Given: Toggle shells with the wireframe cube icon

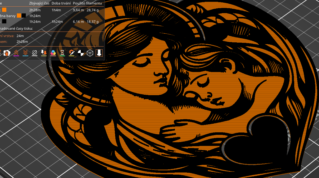Looking at the screenshot, I should click(90, 53).
